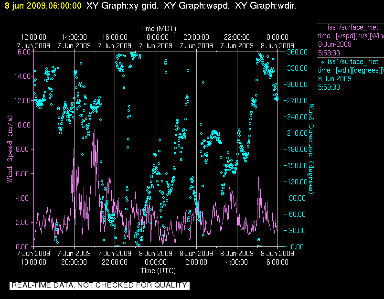The width and height of the screenshot is (384, 299).
Task: Click the cyan circle wind direction legend marker
Action: click(322, 62)
